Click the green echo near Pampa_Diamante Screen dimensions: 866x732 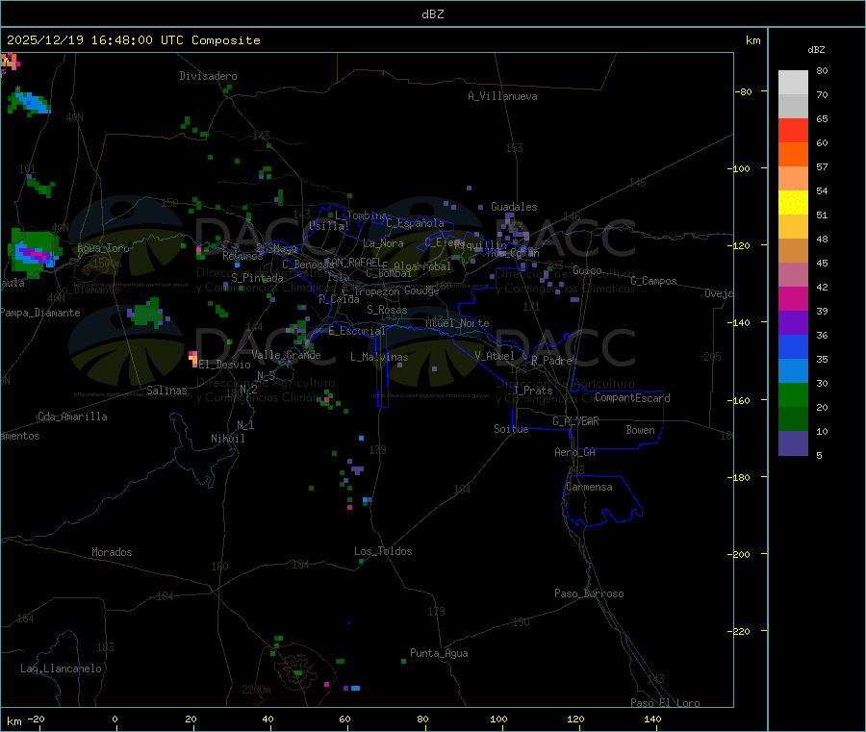(x=146, y=312)
